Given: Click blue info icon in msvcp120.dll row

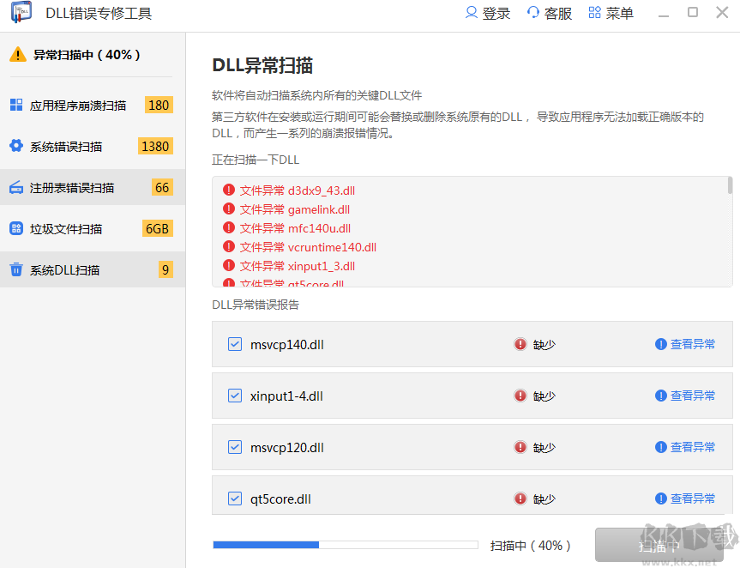Looking at the screenshot, I should (x=661, y=447).
